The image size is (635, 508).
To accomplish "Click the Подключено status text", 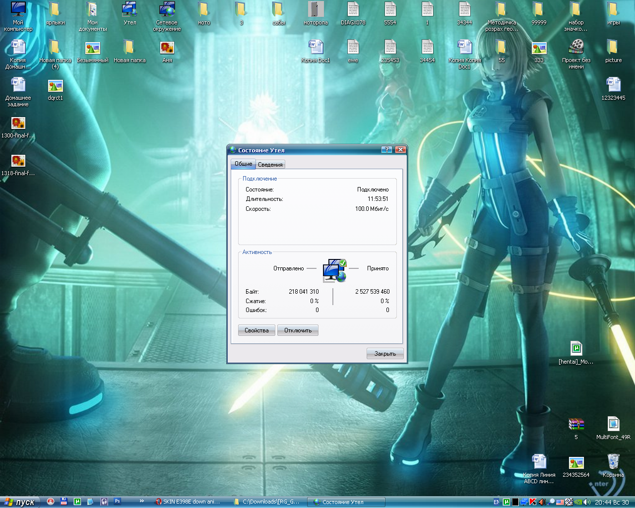I will pos(373,190).
